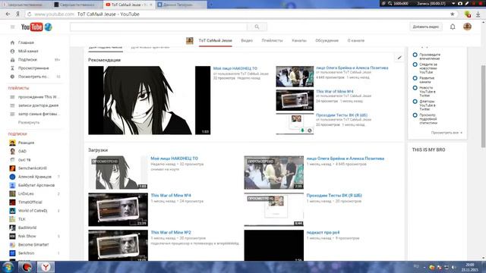The height and width of the screenshot is (273, 486).
Task: Click the Windows Start button
Action: 8,267
